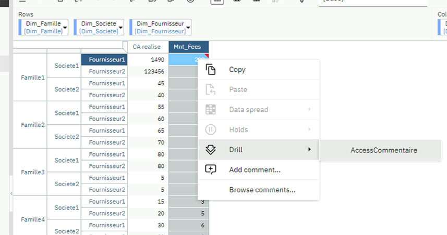Image resolution: width=447 pixels, height=235 pixels.
Task: Select Fournisseur1 row header beside value 45
Action: (x=104, y=83)
